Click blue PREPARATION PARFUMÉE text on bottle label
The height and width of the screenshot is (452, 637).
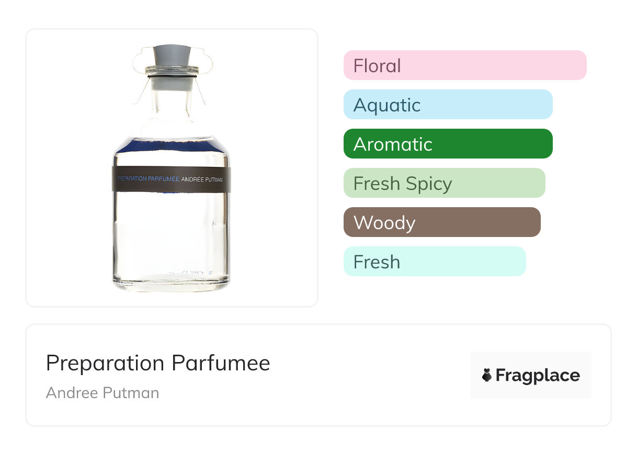coord(149,179)
